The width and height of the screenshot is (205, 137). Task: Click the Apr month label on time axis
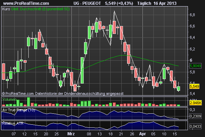click(142, 134)
